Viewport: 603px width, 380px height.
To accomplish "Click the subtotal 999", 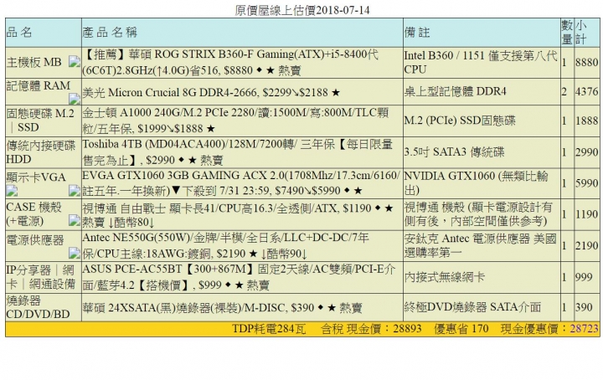I will point(584,277).
